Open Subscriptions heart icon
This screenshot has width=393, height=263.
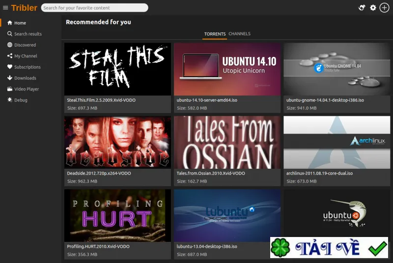pos(10,67)
